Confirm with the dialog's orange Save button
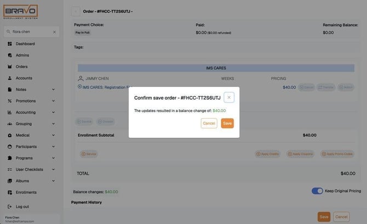 click(227, 124)
